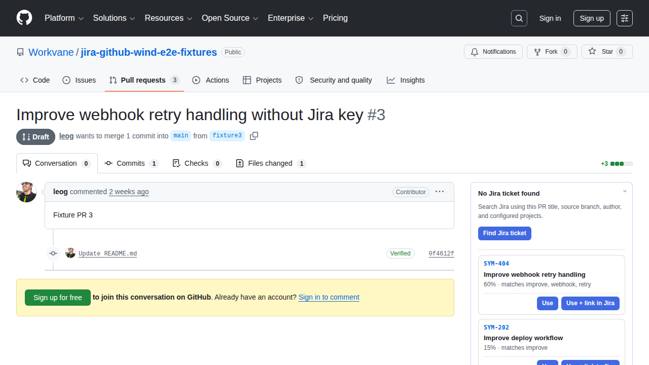Click Use button for SYM-404
Screen dimensions: 649x365
pyautogui.click(x=548, y=303)
